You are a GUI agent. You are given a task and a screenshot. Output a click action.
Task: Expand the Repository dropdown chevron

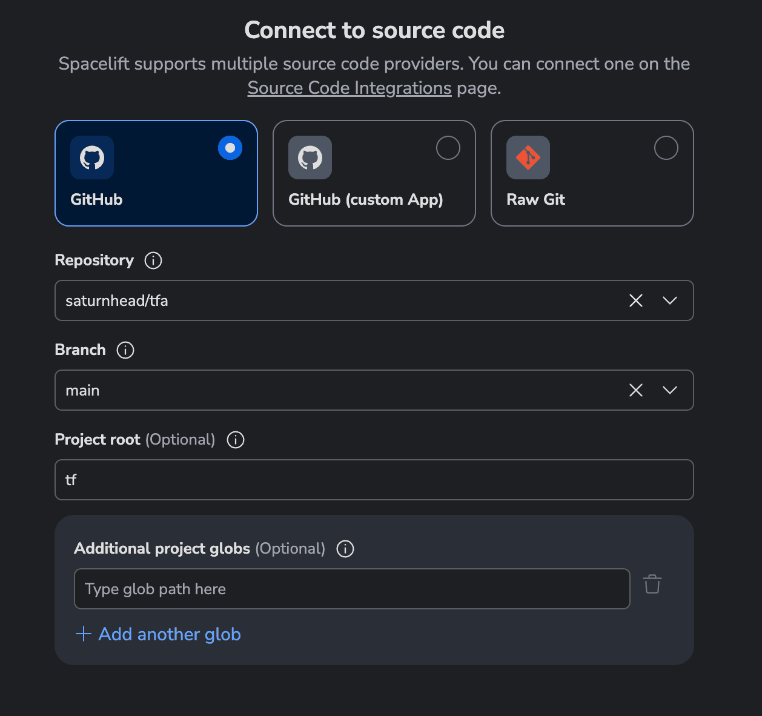click(x=670, y=300)
